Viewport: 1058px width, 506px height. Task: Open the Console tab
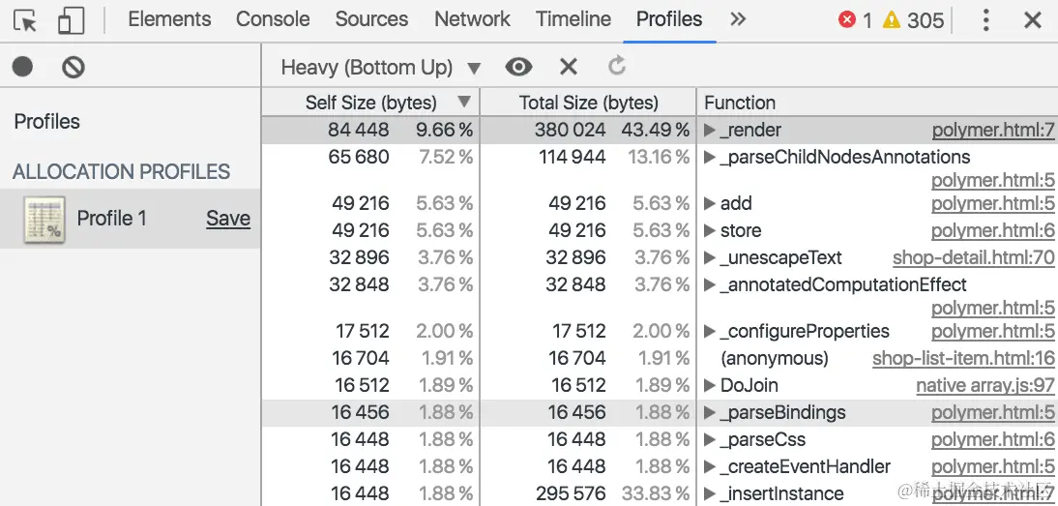(x=273, y=19)
